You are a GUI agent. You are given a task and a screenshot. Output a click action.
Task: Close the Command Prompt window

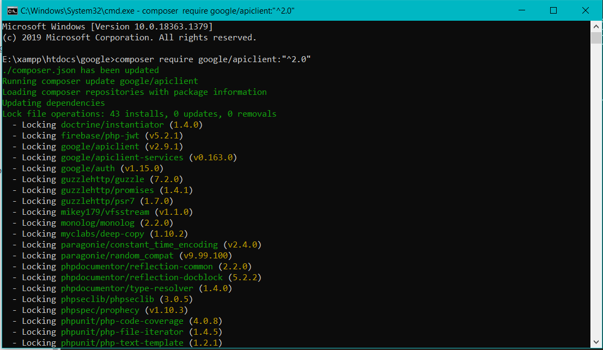tap(585, 10)
